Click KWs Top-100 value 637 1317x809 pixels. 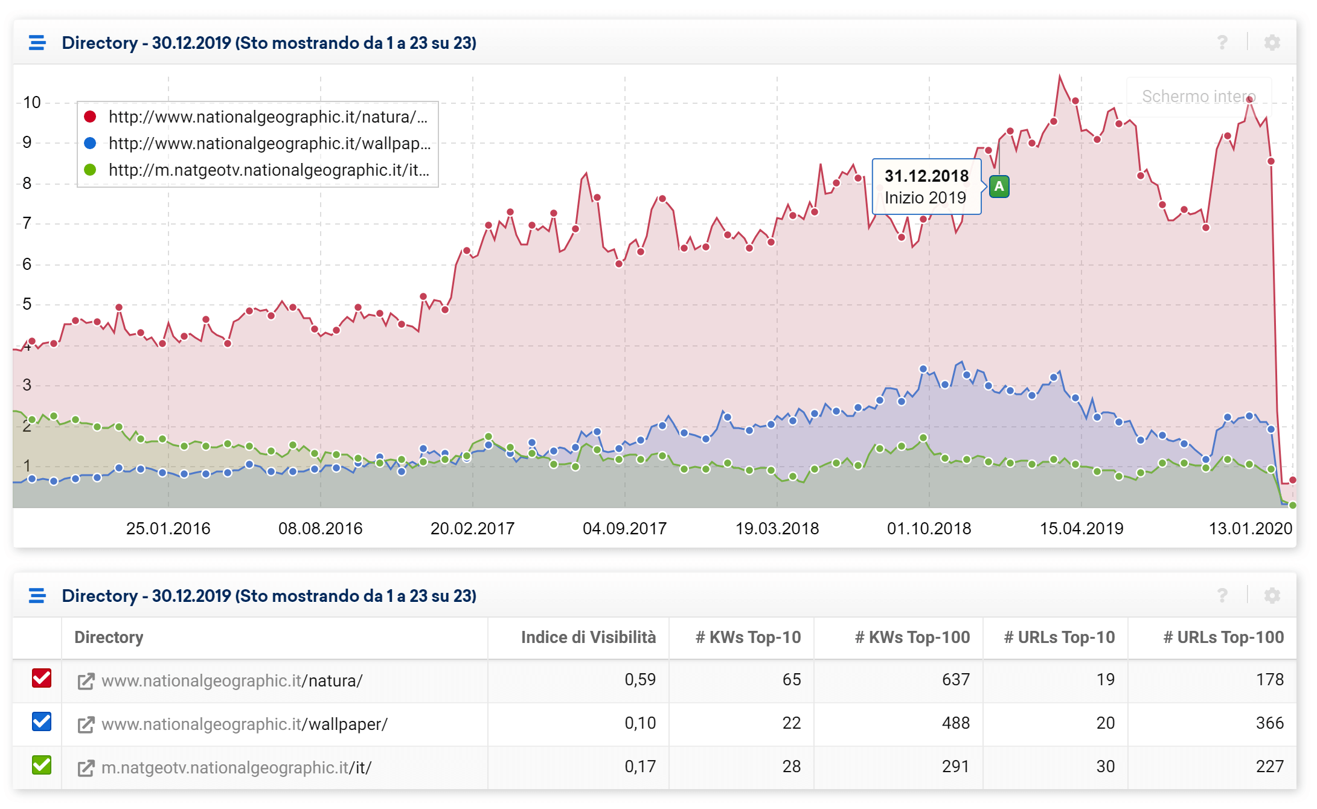click(x=956, y=680)
